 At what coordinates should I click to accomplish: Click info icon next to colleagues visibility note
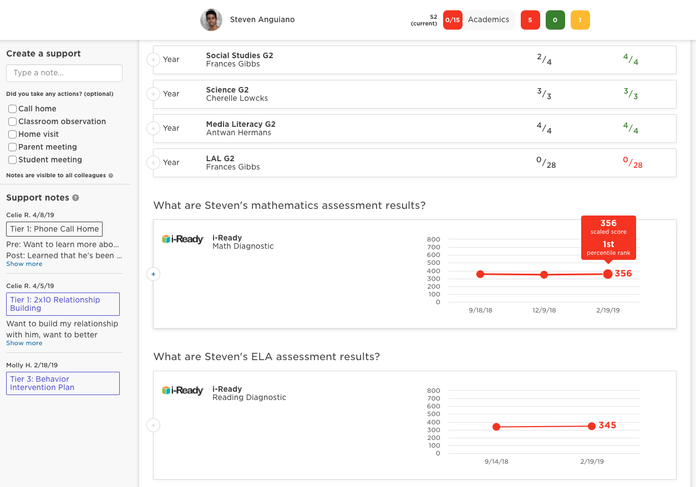pyautogui.click(x=110, y=176)
